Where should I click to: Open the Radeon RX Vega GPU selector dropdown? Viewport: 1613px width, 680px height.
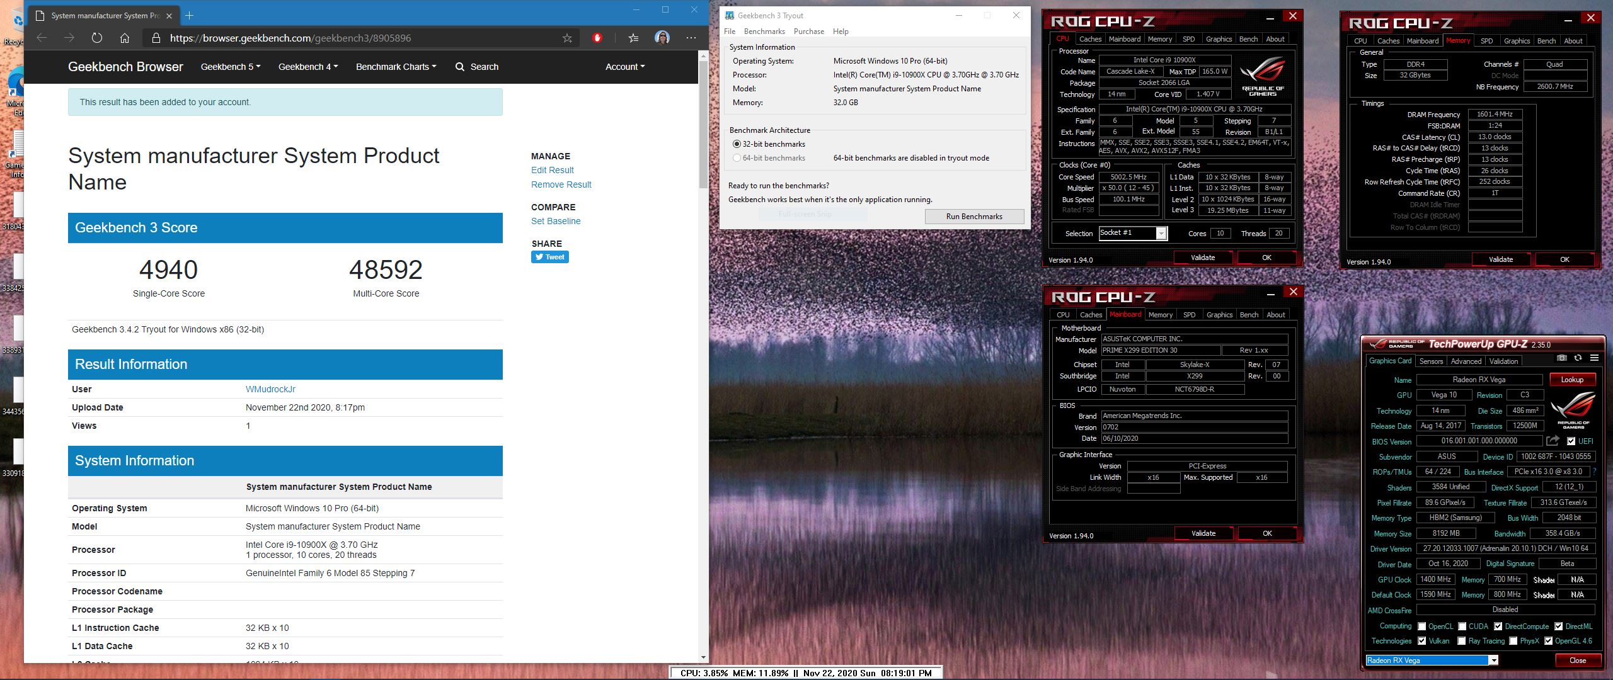pyautogui.click(x=1493, y=660)
